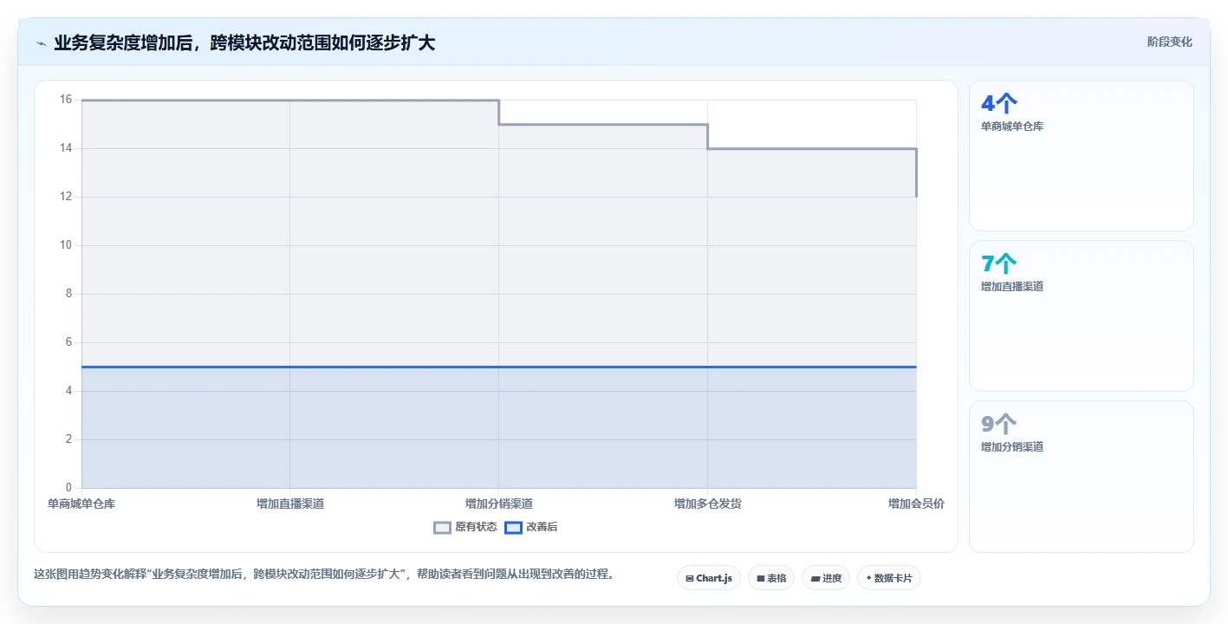1228x624 pixels.
Task: Open the 9个 增加分销渠道 card
Action: (1081, 476)
